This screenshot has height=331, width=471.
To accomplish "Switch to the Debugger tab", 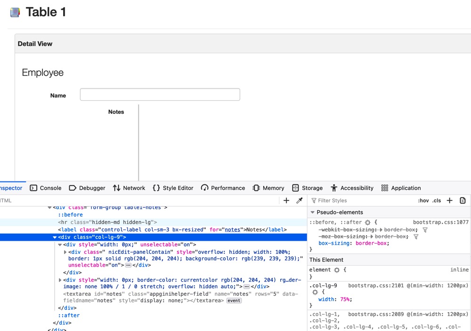I will coord(87,188).
